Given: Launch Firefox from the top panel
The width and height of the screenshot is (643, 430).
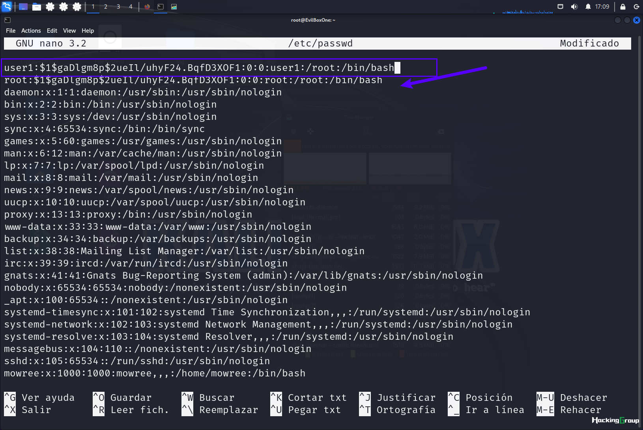Looking at the screenshot, I should click(147, 7).
